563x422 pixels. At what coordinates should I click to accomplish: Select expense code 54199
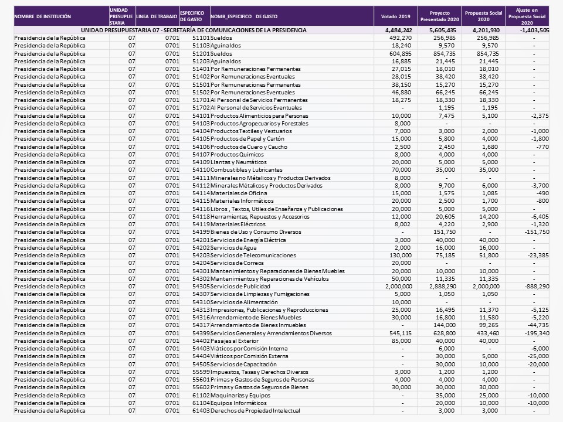[201, 232]
